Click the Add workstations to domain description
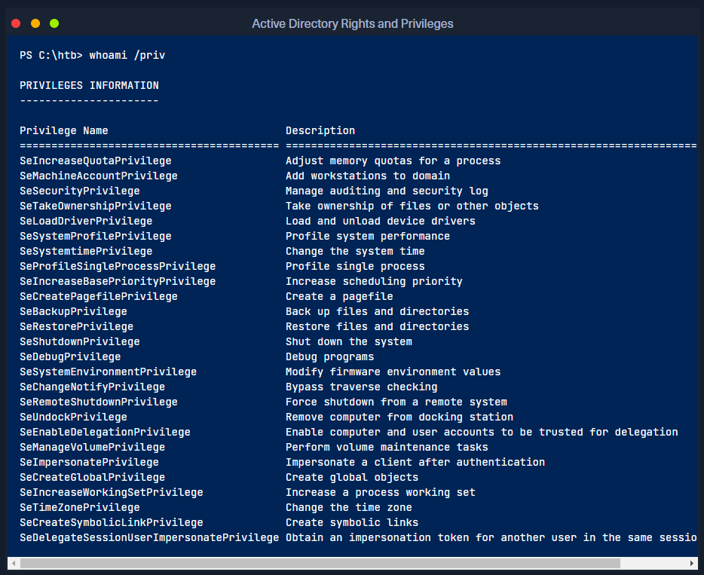This screenshot has height=575, width=704. [x=368, y=176]
